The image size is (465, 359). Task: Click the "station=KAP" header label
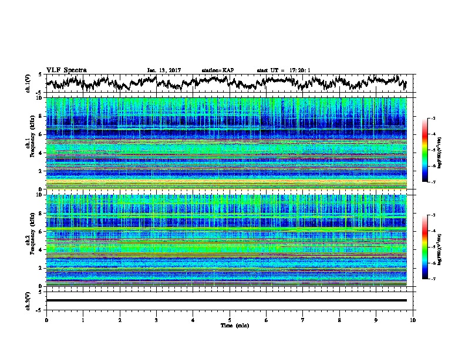click(x=218, y=70)
